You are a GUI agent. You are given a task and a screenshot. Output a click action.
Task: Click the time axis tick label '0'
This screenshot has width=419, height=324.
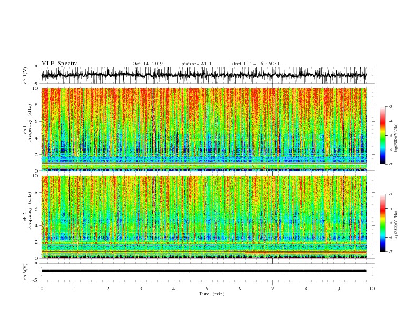[x=42, y=289]
